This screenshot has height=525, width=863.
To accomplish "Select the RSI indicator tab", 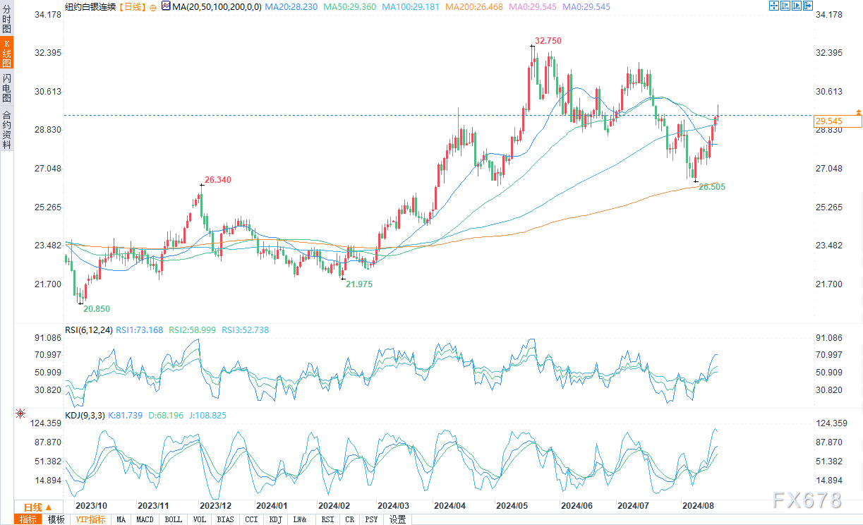I will [x=328, y=519].
